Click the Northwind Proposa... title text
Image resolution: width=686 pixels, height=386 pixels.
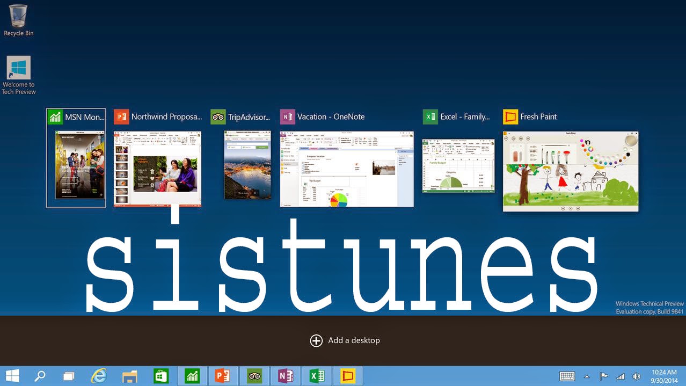click(167, 116)
